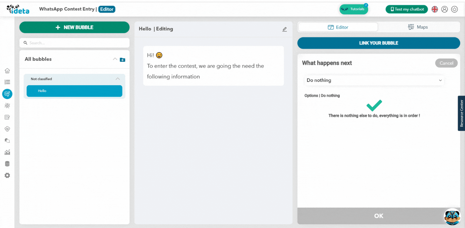
Task: Open the cloud upload sidebar icon
Action: pyautogui.click(x=7, y=129)
